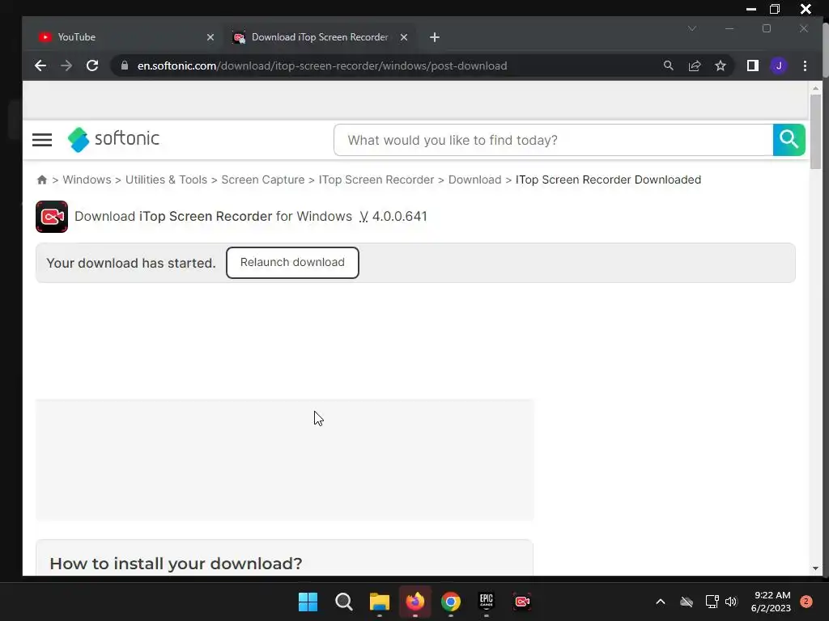Click the 'Your download has started.' text
The height and width of the screenshot is (621, 829).
coord(131,263)
